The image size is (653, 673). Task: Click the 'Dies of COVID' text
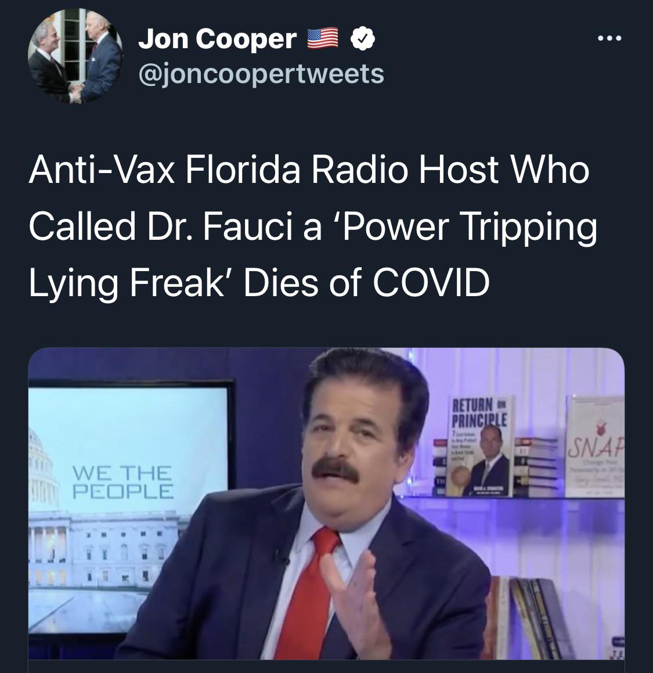(366, 283)
